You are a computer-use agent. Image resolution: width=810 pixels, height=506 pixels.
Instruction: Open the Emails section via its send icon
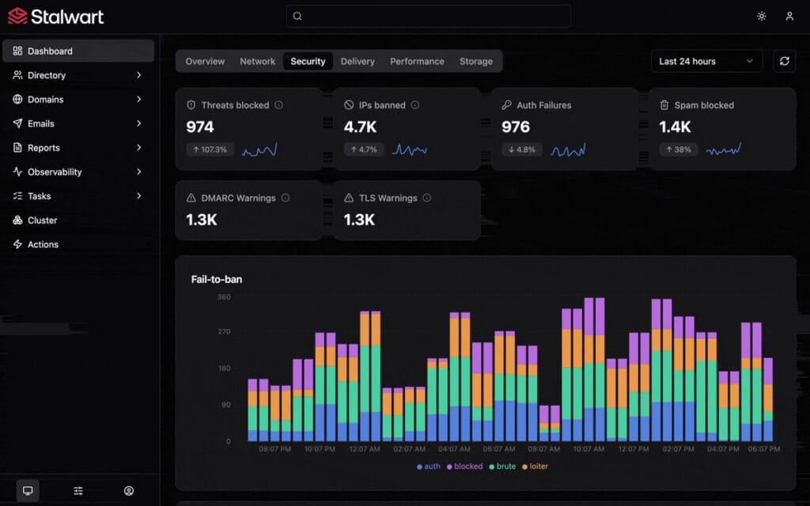[17, 123]
